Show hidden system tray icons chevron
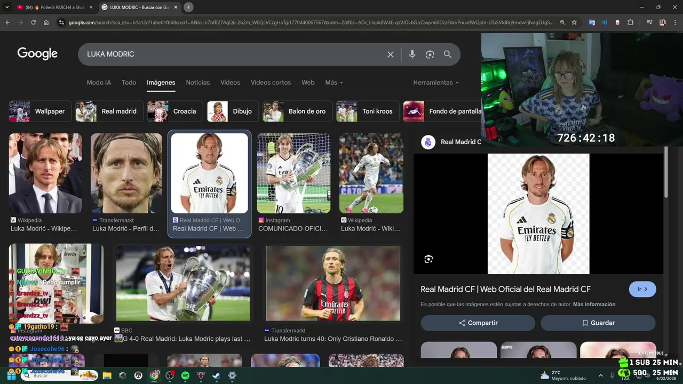 click(600, 375)
